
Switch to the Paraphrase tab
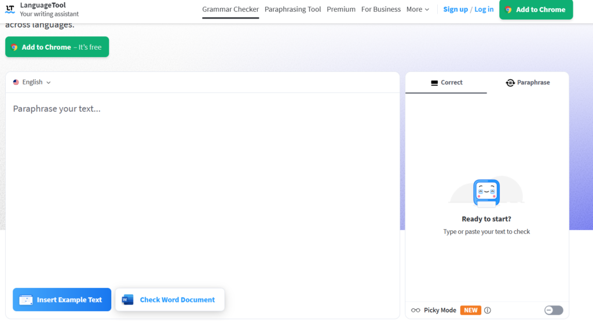(528, 82)
